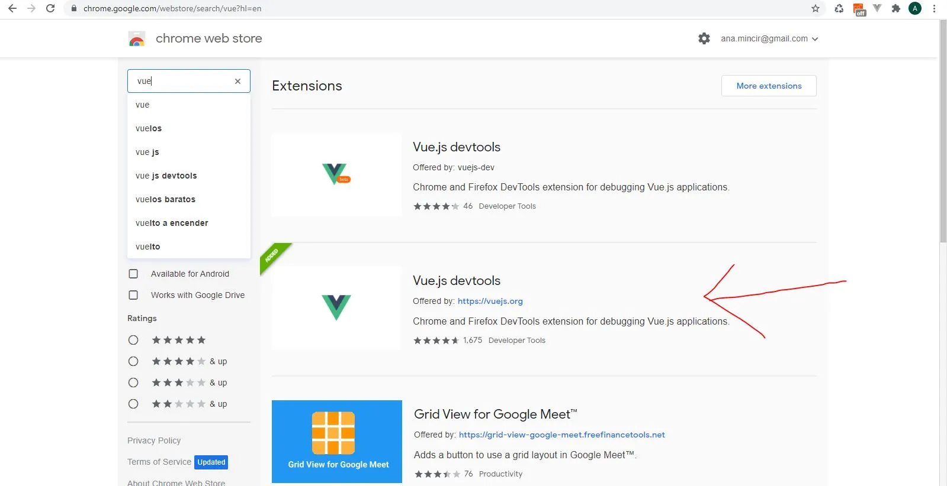Click the vertical page scrollbar thumb
The image size is (947, 486).
click(943, 131)
